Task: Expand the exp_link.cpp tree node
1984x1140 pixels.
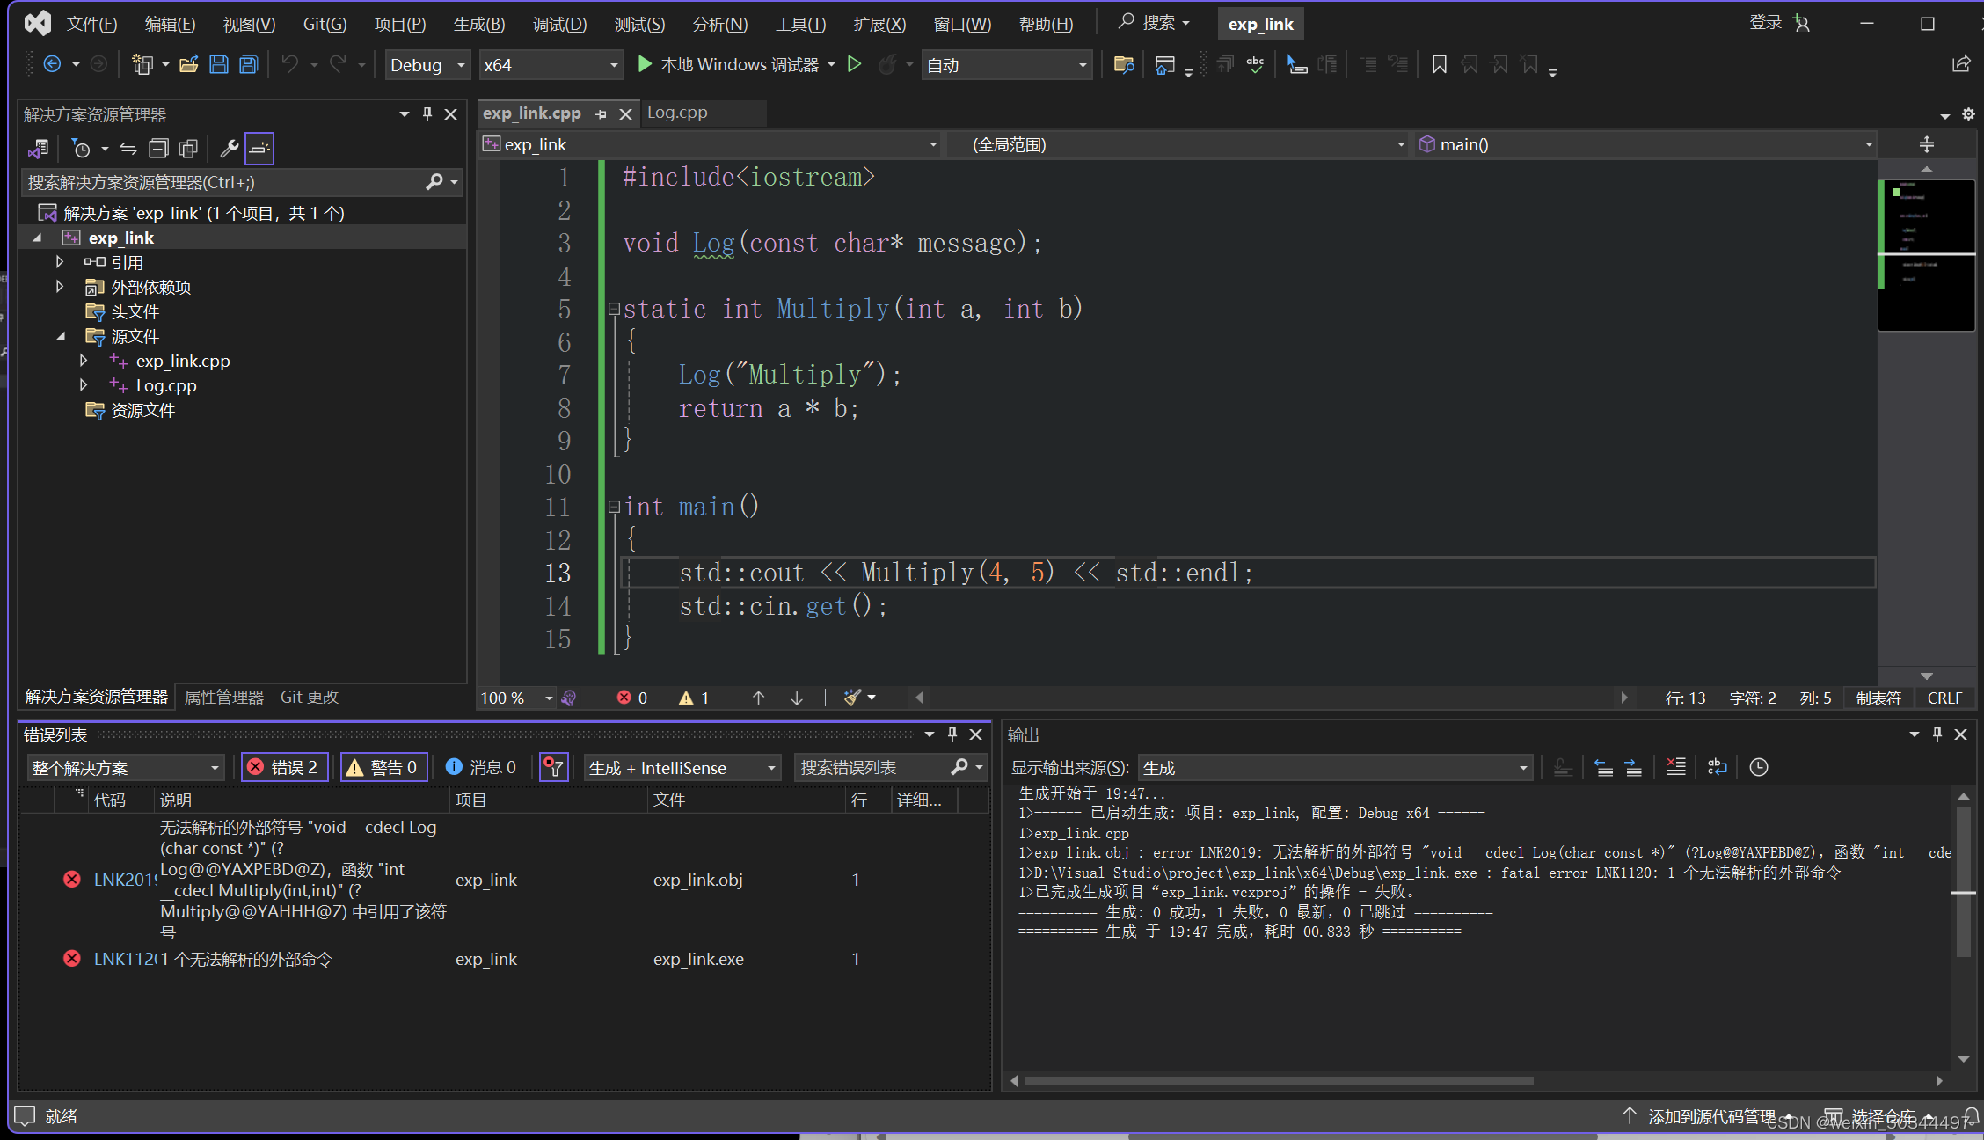Action: (84, 361)
